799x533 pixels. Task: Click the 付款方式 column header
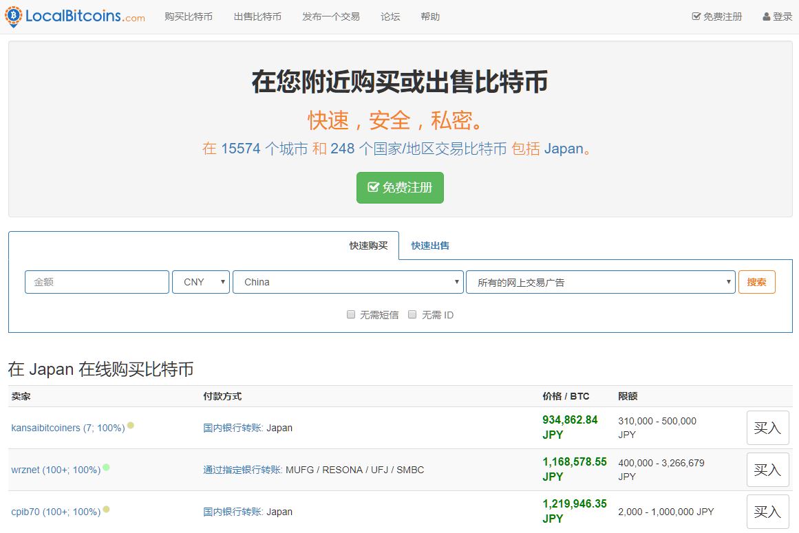(x=222, y=396)
